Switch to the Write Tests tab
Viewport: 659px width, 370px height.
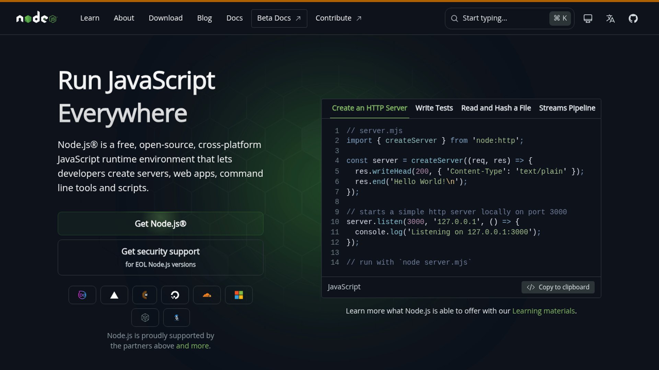pos(434,108)
